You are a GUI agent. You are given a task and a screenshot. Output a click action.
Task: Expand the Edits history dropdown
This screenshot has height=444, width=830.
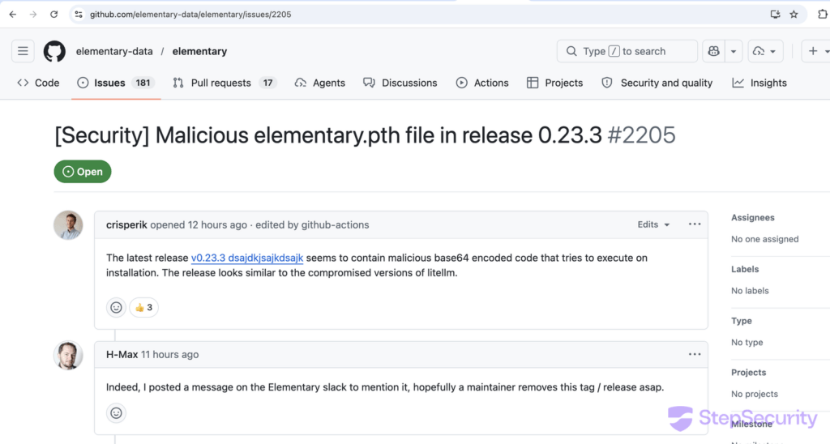[x=653, y=224]
